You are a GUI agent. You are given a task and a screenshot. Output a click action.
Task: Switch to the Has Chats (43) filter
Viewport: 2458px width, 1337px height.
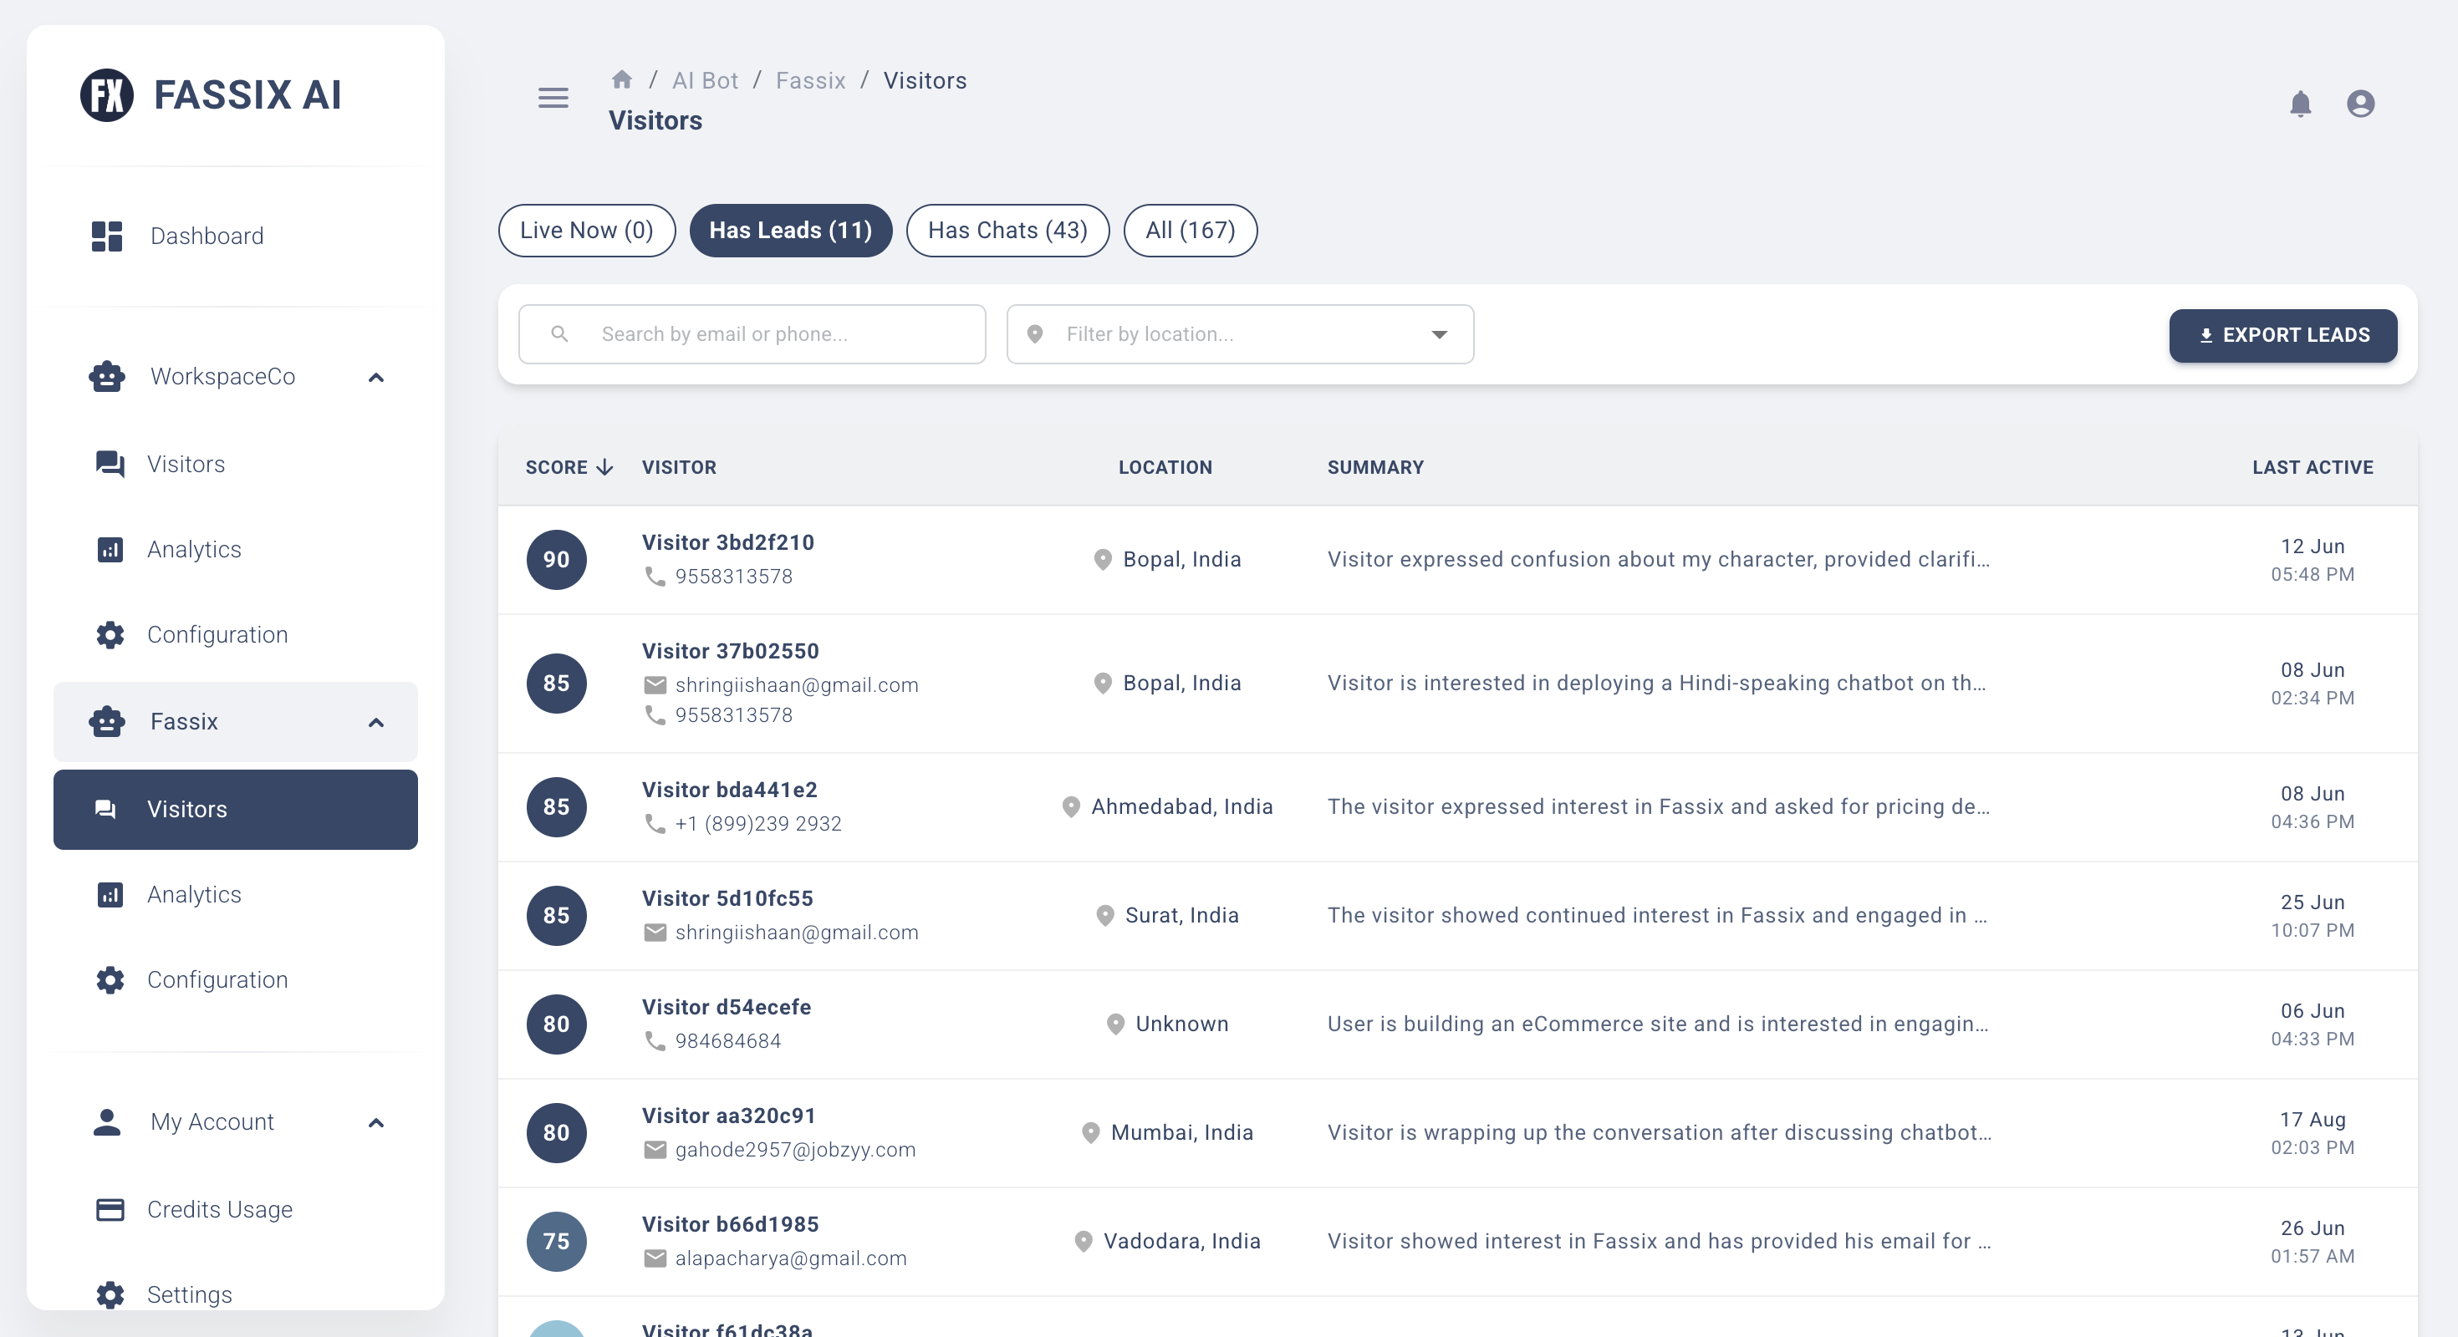(x=1007, y=230)
